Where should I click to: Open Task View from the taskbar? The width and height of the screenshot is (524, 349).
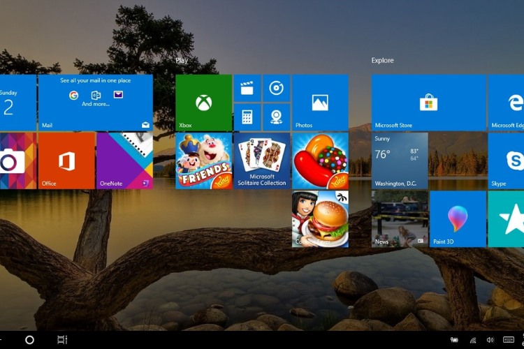pos(62,340)
